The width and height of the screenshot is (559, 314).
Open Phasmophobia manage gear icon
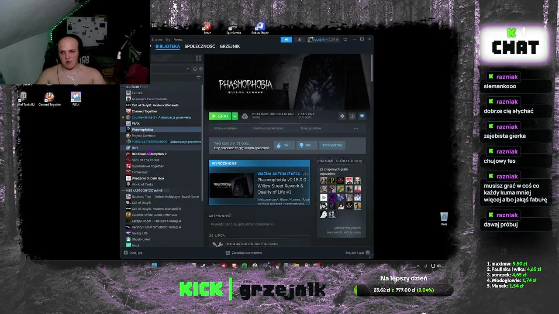(x=342, y=116)
